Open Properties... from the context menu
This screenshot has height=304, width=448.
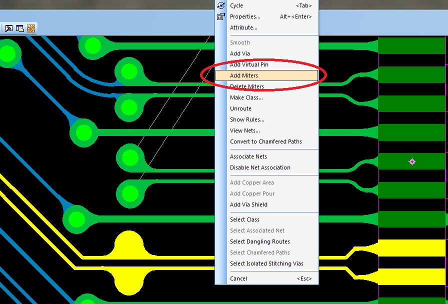(267, 16)
